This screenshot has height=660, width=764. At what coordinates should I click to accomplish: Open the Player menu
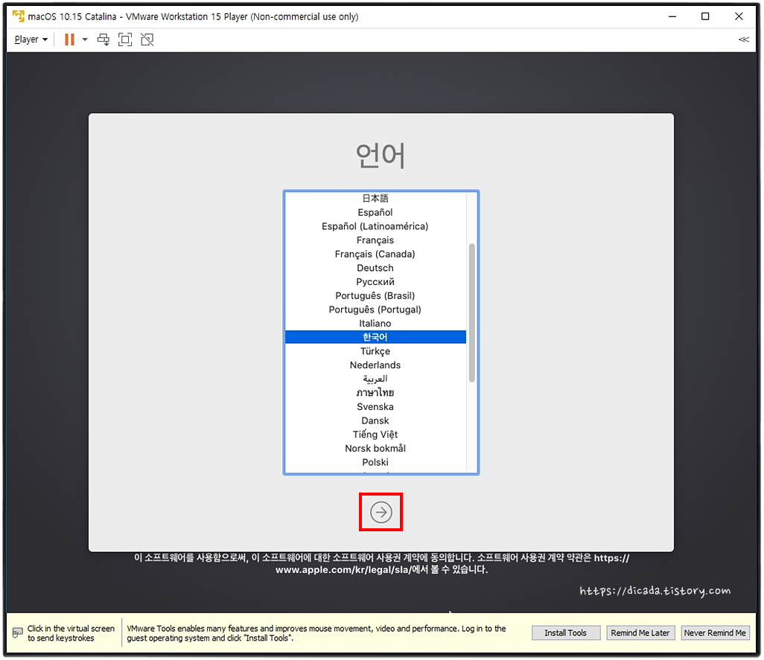pos(31,39)
